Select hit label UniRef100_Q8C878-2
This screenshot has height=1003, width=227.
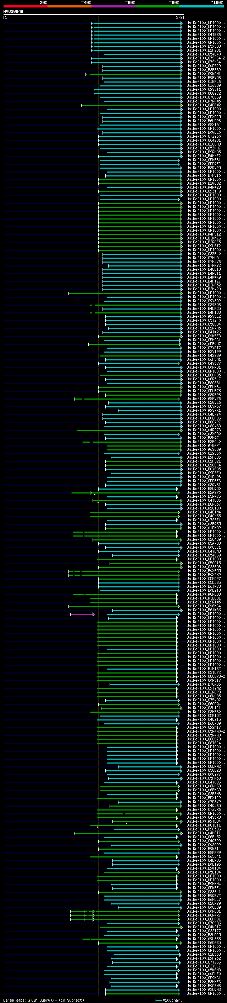click(x=206, y=676)
